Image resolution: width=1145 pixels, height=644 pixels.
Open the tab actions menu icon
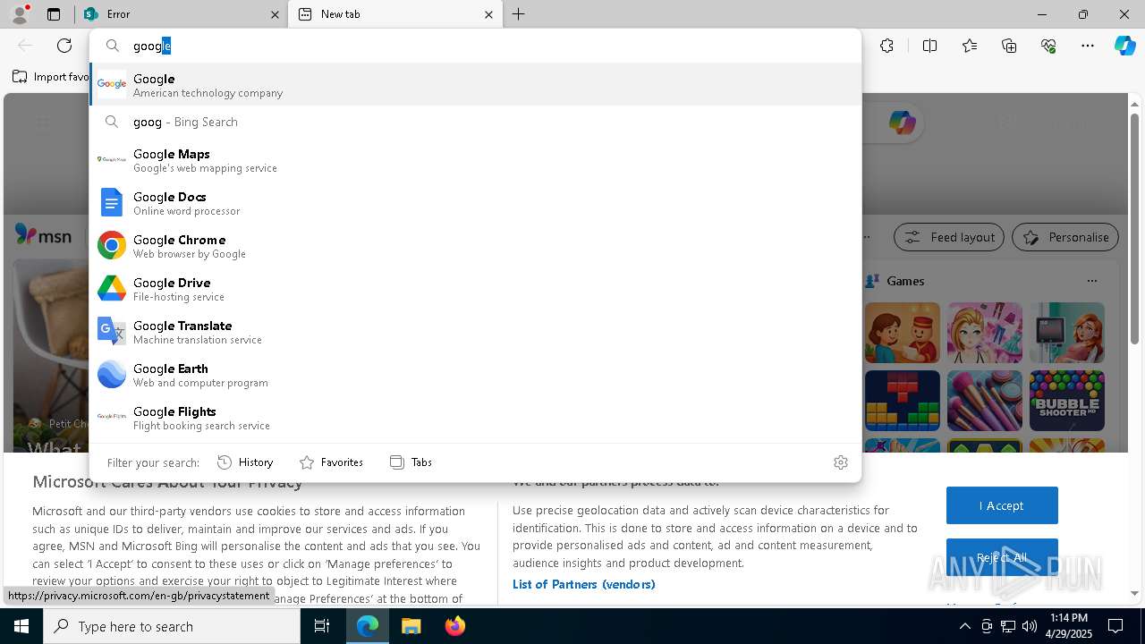54,14
